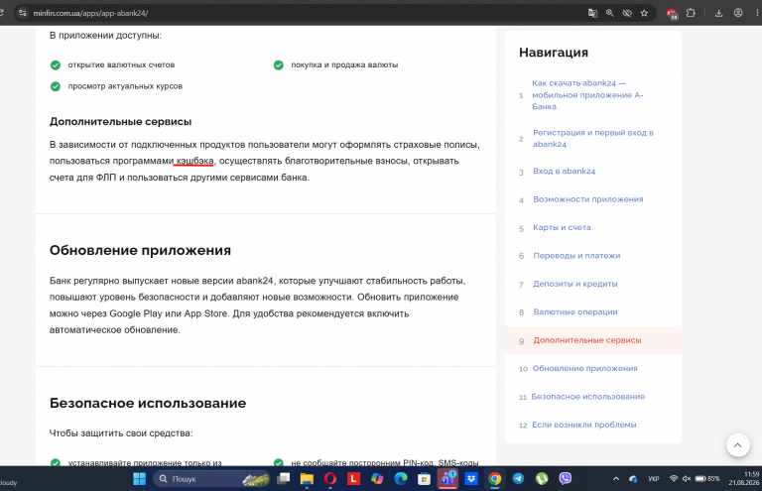Viewport: 762px width, 491px height.
Task: Click the 'Дополнительные сервисы' article subheading
Action: [x=120, y=121]
